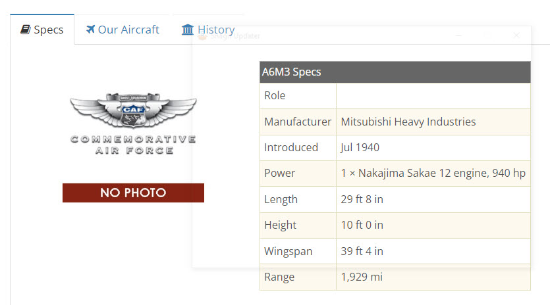Click the A6M3 Specs table header
This screenshot has width=550, height=305.
click(x=395, y=72)
